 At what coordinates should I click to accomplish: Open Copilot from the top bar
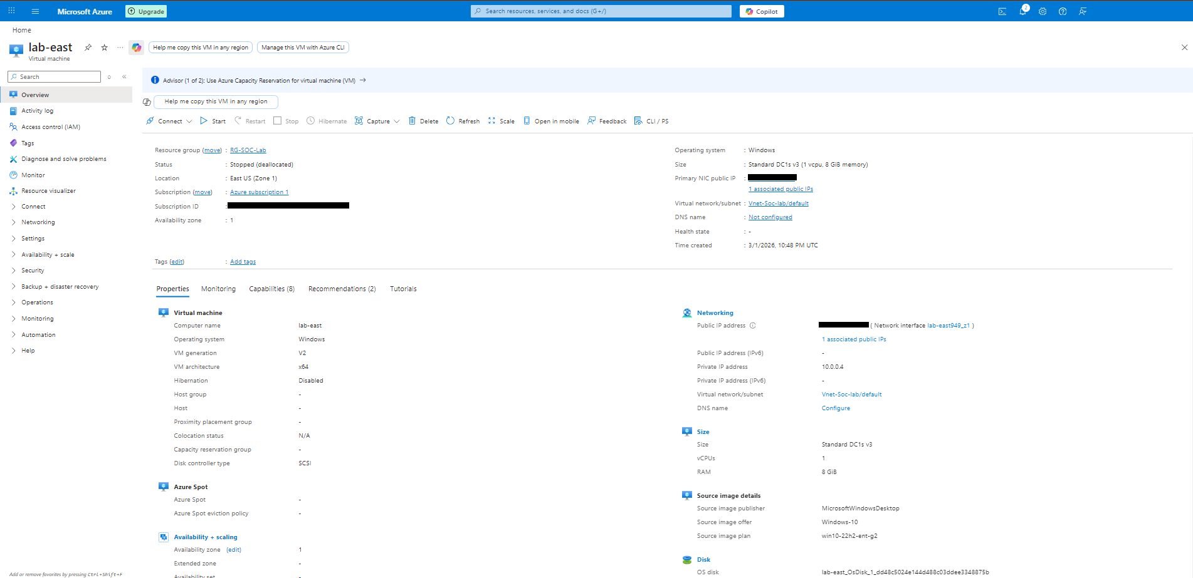point(762,11)
